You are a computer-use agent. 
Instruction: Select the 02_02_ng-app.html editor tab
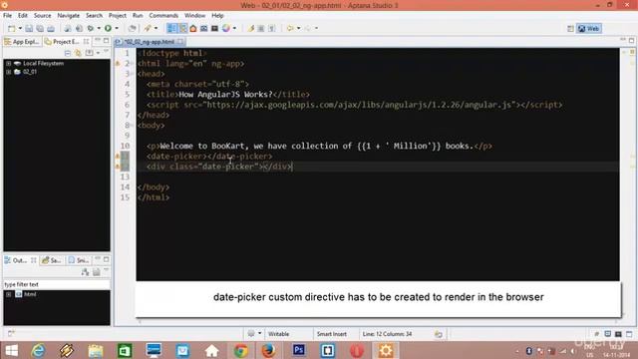149,42
